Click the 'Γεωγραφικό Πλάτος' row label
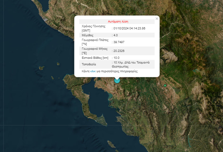This screenshot has width=223, height=152. [95, 40]
